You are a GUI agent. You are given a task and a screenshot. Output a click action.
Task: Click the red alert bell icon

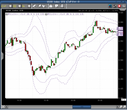pyautogui.click(x=119, y=6)
